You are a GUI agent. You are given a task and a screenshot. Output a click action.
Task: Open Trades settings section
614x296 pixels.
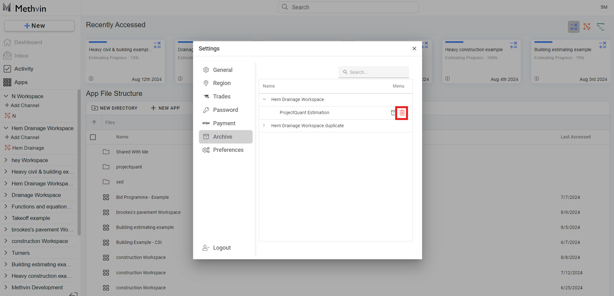point(221,97)
